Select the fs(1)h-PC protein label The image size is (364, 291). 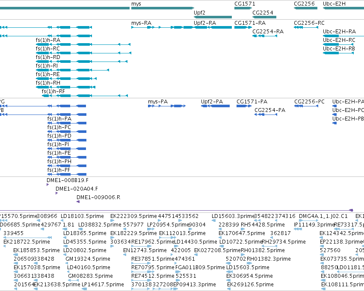pyautogui.click(x=59, y=128)
